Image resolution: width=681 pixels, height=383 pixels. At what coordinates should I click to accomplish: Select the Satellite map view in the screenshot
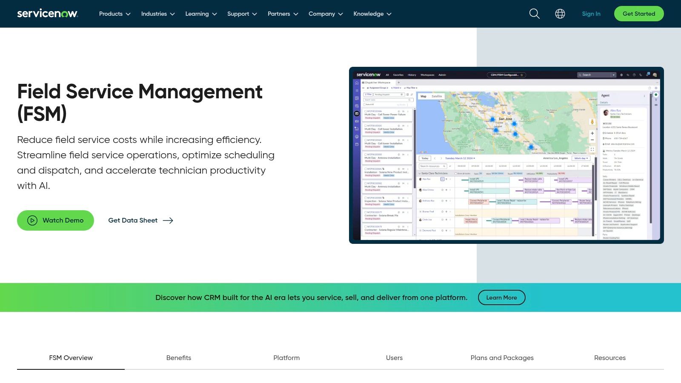pyautogui.click(x=437, y=96)
